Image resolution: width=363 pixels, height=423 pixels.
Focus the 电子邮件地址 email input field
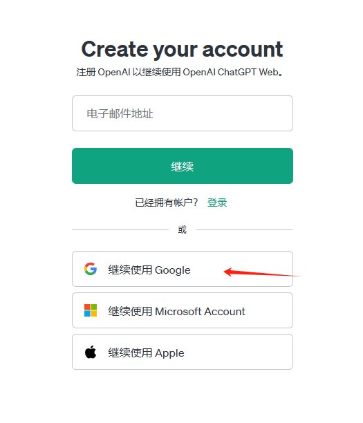[183, 113]
